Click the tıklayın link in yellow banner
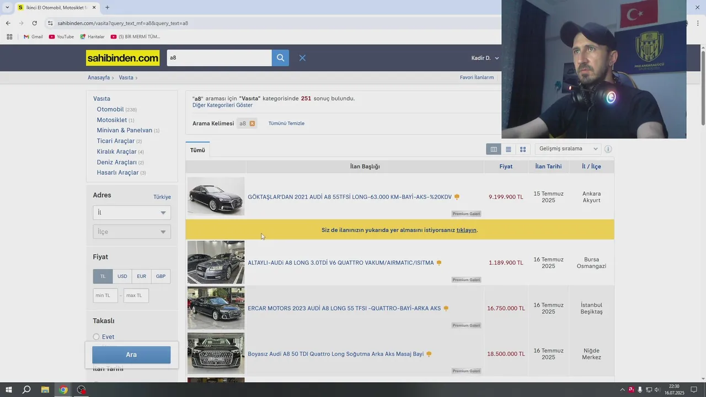The width and height of the screenshot is (706, 397). (x=466, y=230)
